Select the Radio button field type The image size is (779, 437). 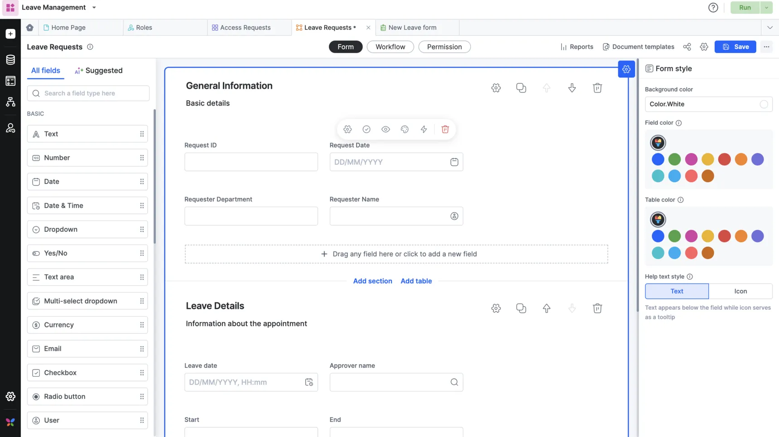87,397
